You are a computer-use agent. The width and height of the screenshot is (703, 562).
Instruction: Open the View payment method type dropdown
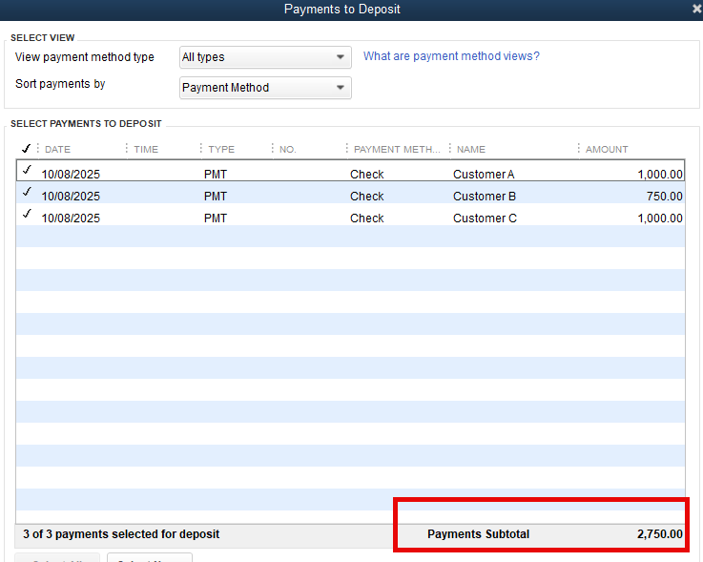(x=265, y=57)
